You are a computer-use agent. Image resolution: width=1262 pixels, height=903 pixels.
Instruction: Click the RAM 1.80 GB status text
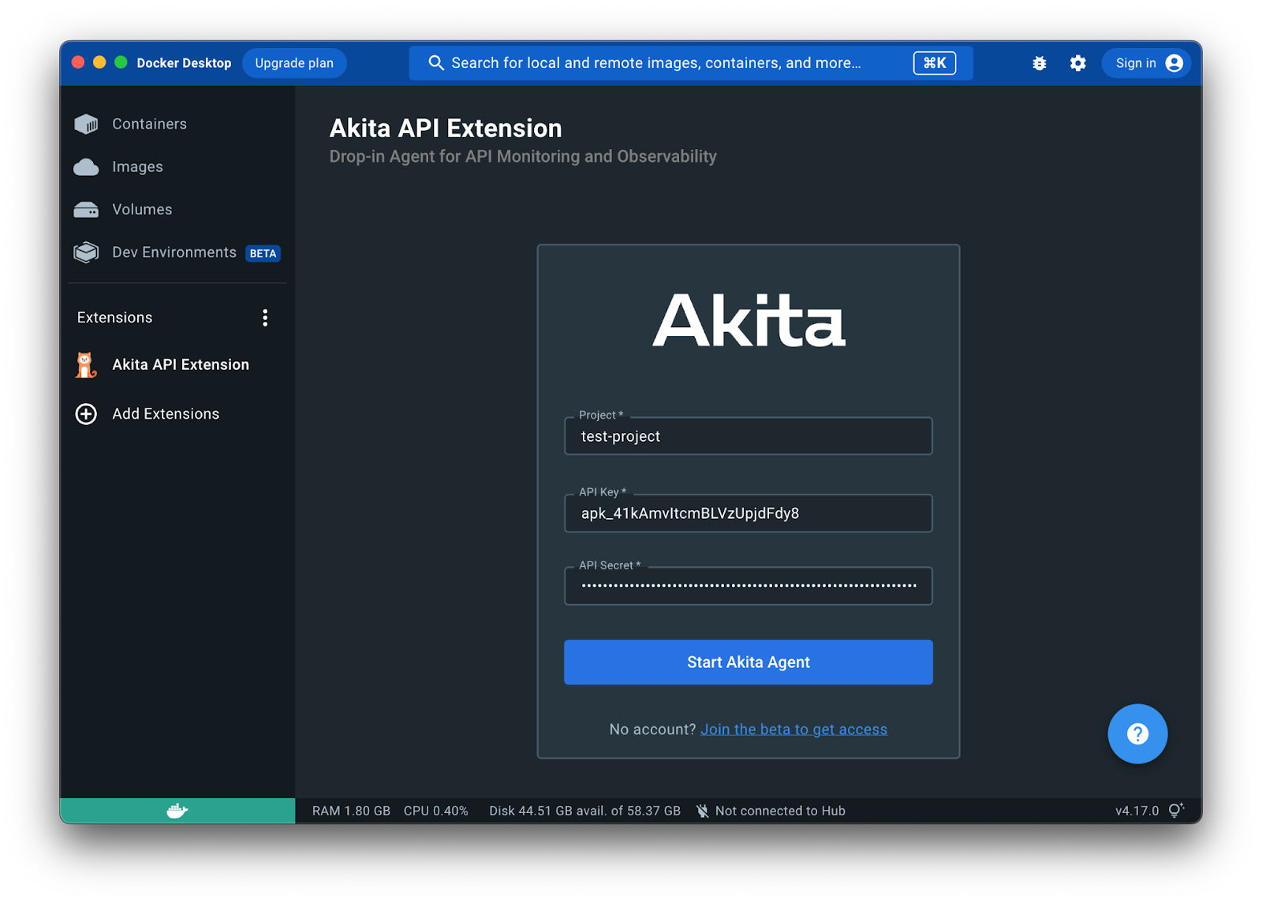351,811
